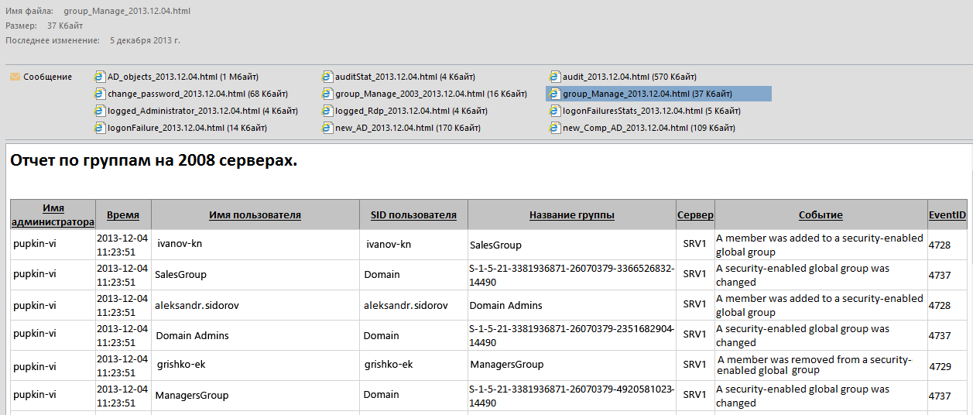Click the AD_objects_2013.12.04.html file icon
Viewport: 973px width, 415px height.
[99, 77]
